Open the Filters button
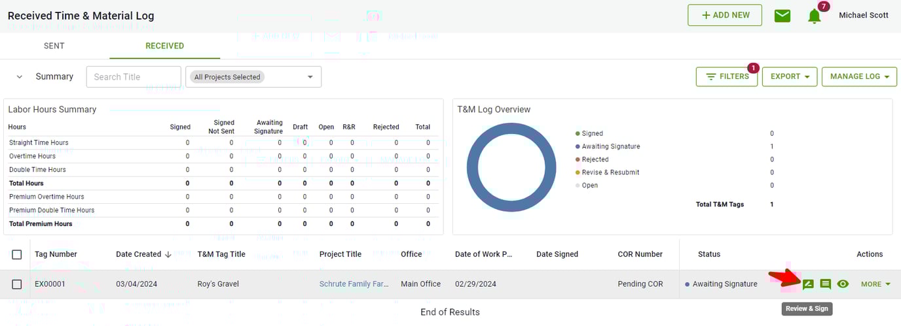This screenshot has width=901, height=326. (727, 76)
